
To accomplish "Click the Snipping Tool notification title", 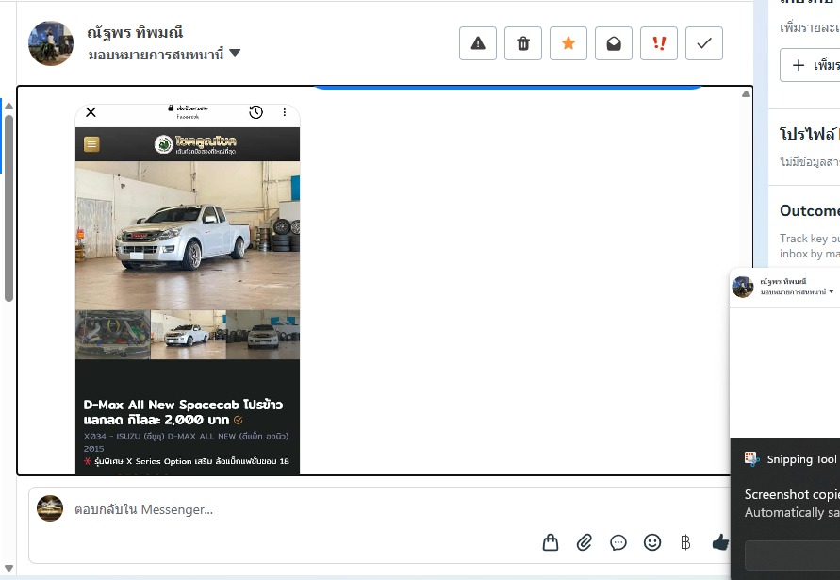I will [x=800, y=459].
